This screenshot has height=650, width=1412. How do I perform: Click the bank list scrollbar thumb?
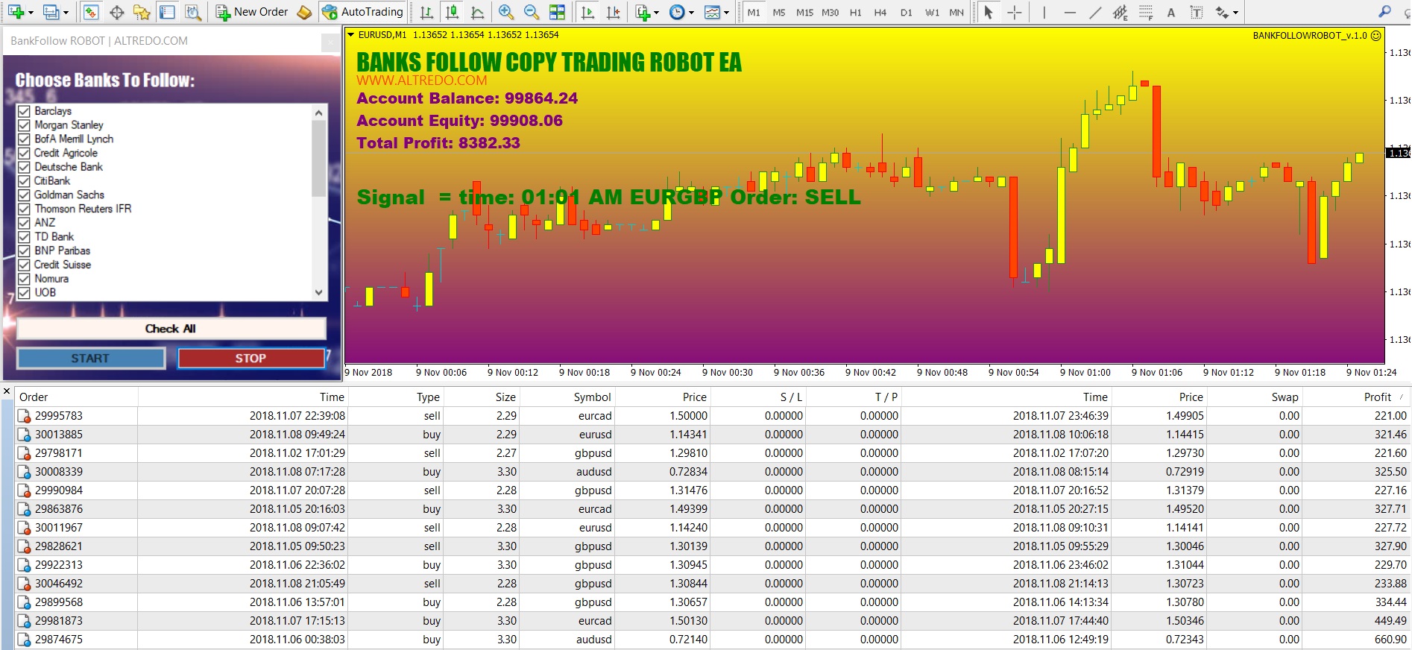click(319, 158)
